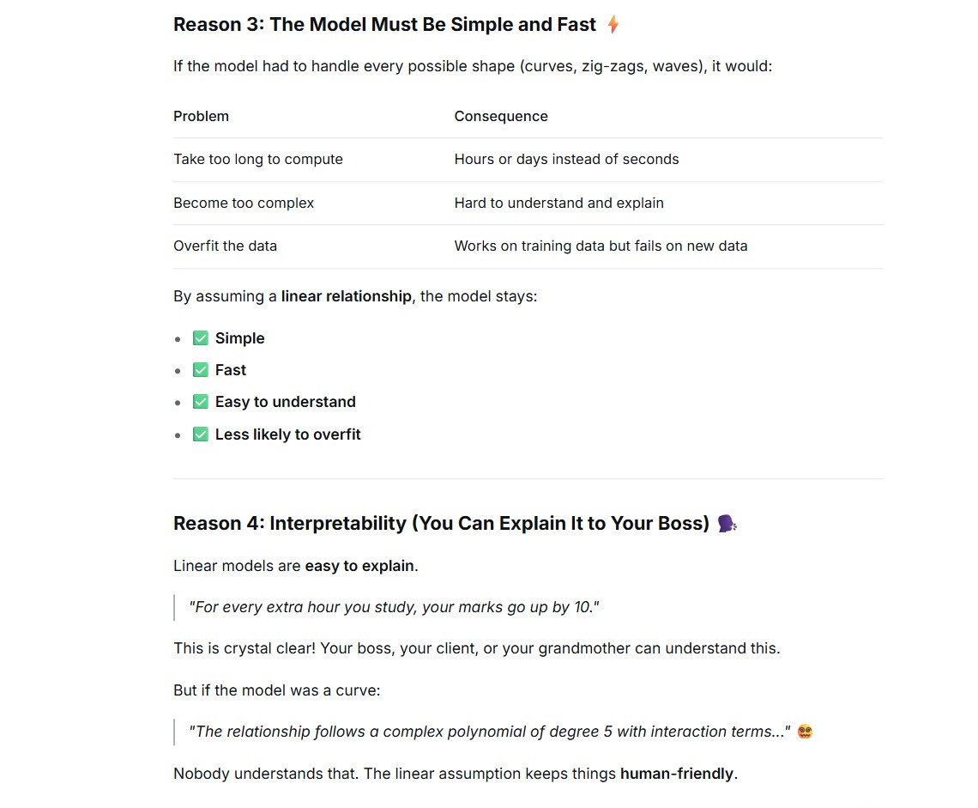Click the green check beside Easy to understand
This screenshot has height=808, width=978.
click(200, 402)
